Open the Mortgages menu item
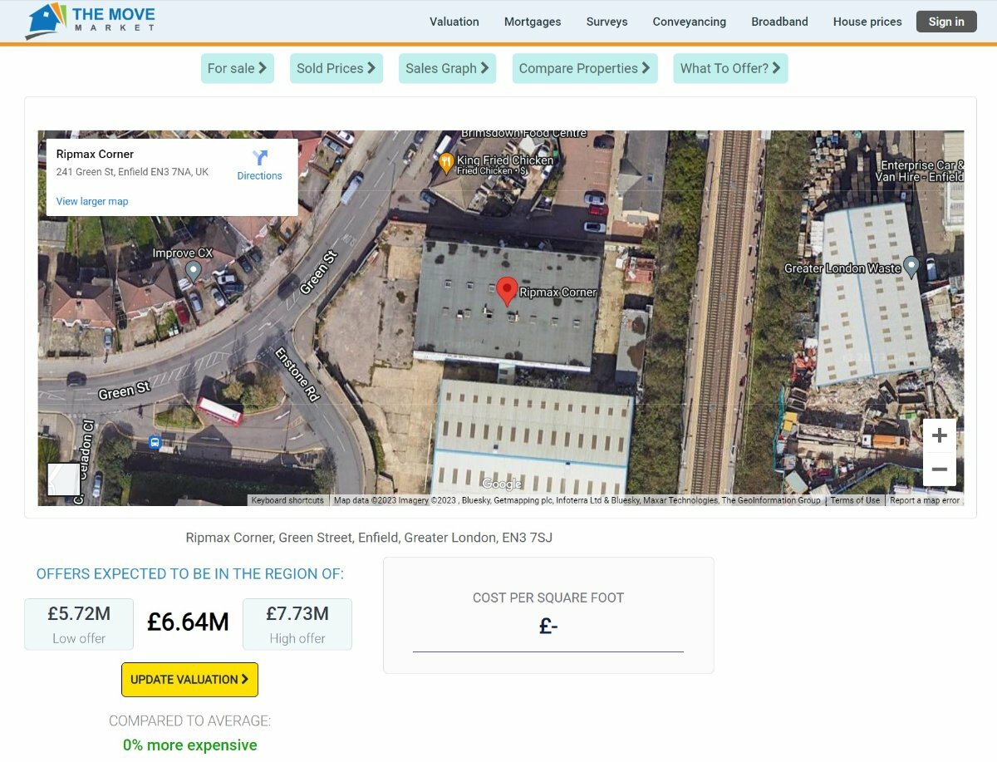 (x=532, y=22)
